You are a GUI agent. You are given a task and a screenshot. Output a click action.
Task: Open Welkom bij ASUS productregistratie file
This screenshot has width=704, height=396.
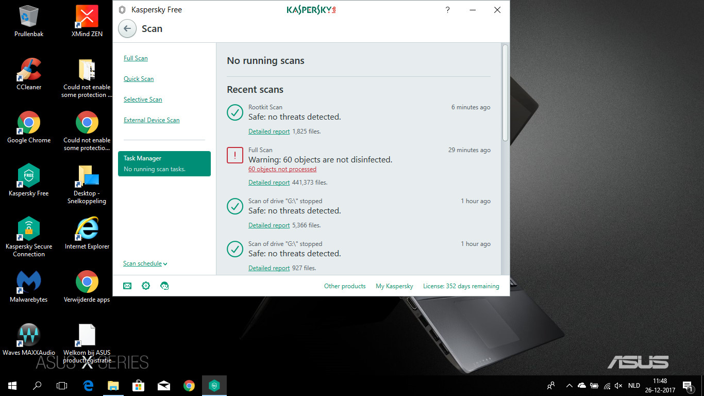(87, 344)
